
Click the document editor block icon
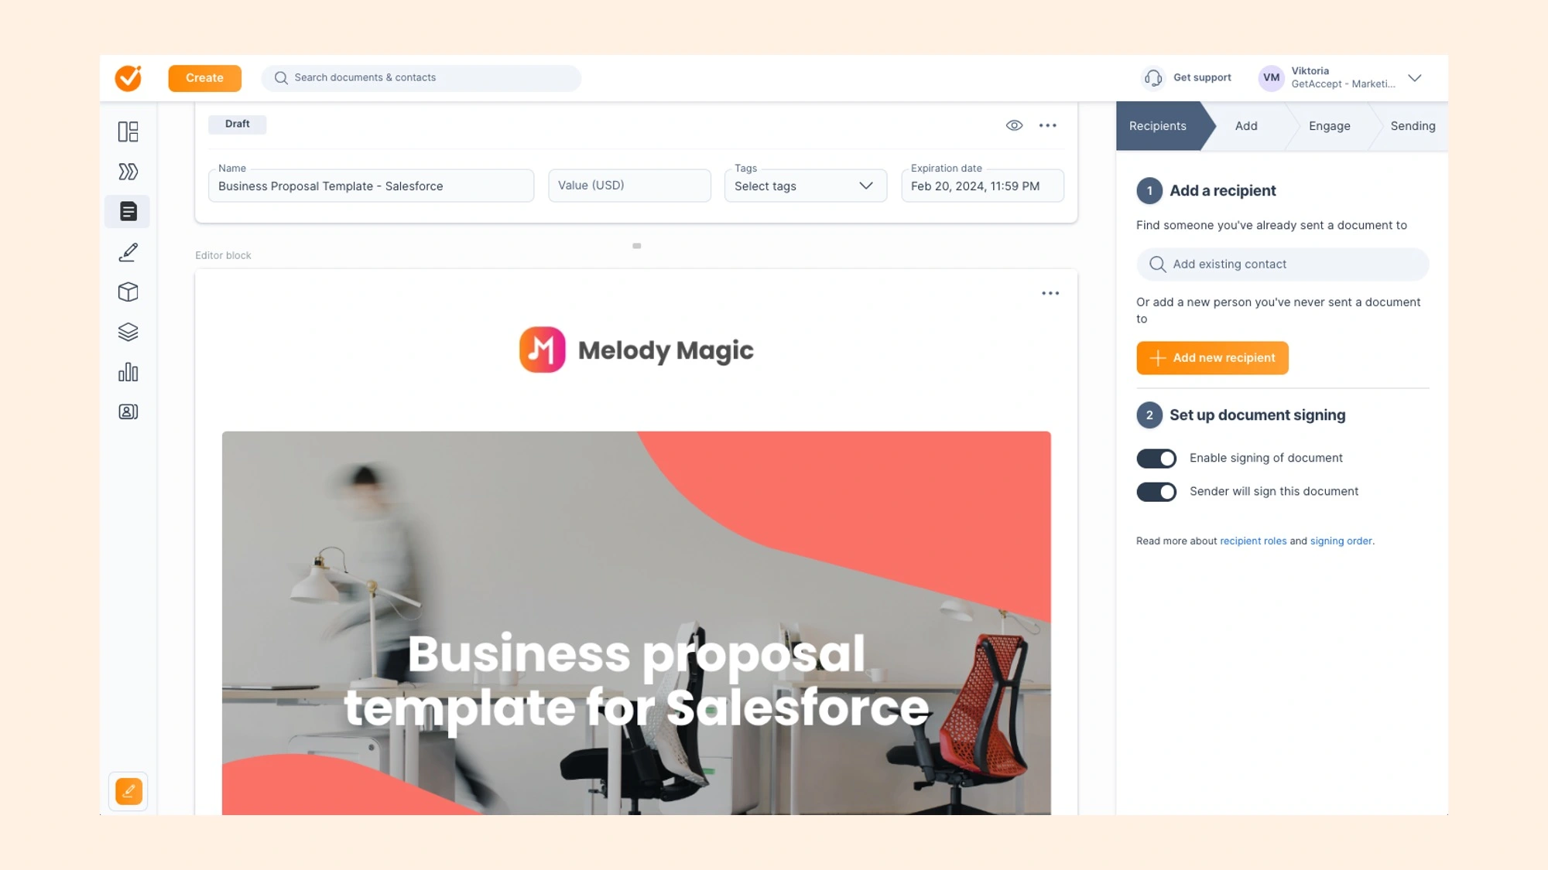(126, 210)
